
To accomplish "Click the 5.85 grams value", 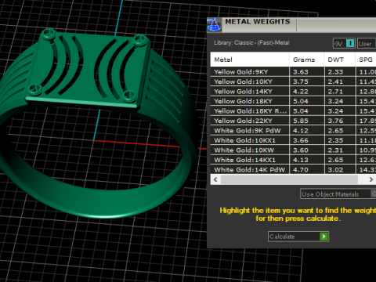I will coord(301,121).
